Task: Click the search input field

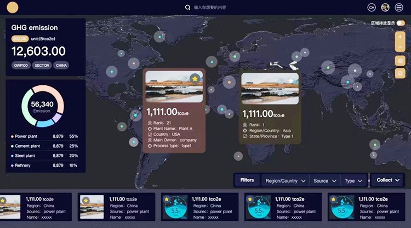Action: (230, 8)
